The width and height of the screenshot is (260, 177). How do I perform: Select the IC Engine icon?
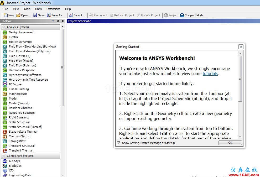coord(5,85)
